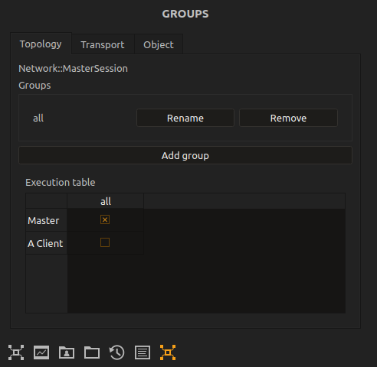Switch to the Transport tab

tap(103, 44)
